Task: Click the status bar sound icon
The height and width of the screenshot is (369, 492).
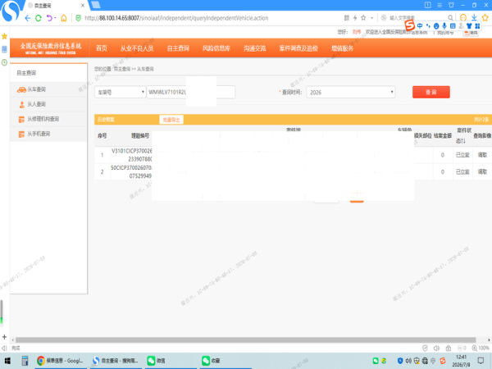Action: [436, 348]
